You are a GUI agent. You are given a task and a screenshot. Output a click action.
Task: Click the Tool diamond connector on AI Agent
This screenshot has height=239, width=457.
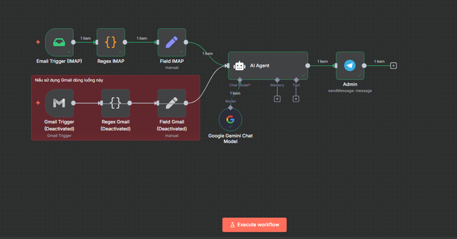(296, 79)
